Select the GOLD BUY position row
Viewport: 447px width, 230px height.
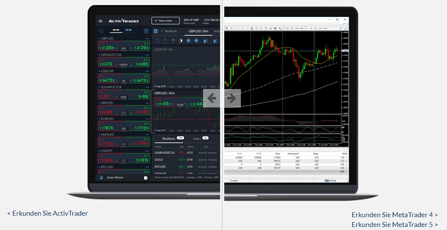click(x=186, y=160)
